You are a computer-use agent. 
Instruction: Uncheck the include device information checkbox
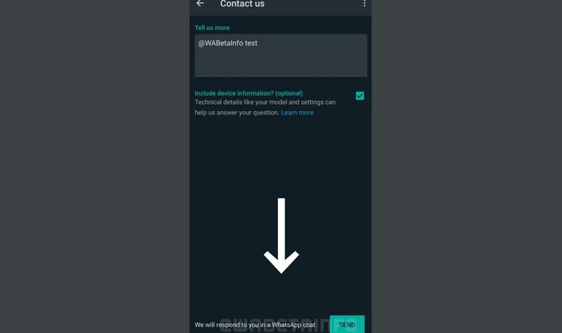(360, 96)
